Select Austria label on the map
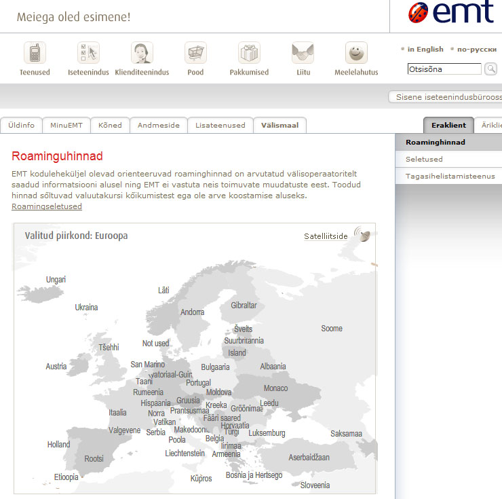Image resolution: width=502 pixels, height=499 pixels. [x=56, y=367]
